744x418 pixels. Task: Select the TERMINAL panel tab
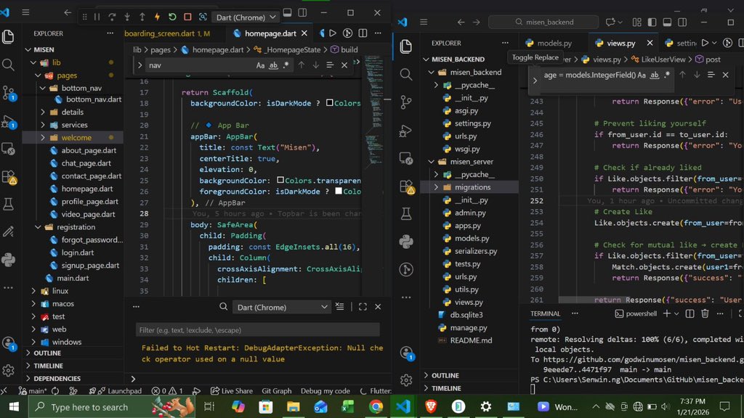[545, 313]
